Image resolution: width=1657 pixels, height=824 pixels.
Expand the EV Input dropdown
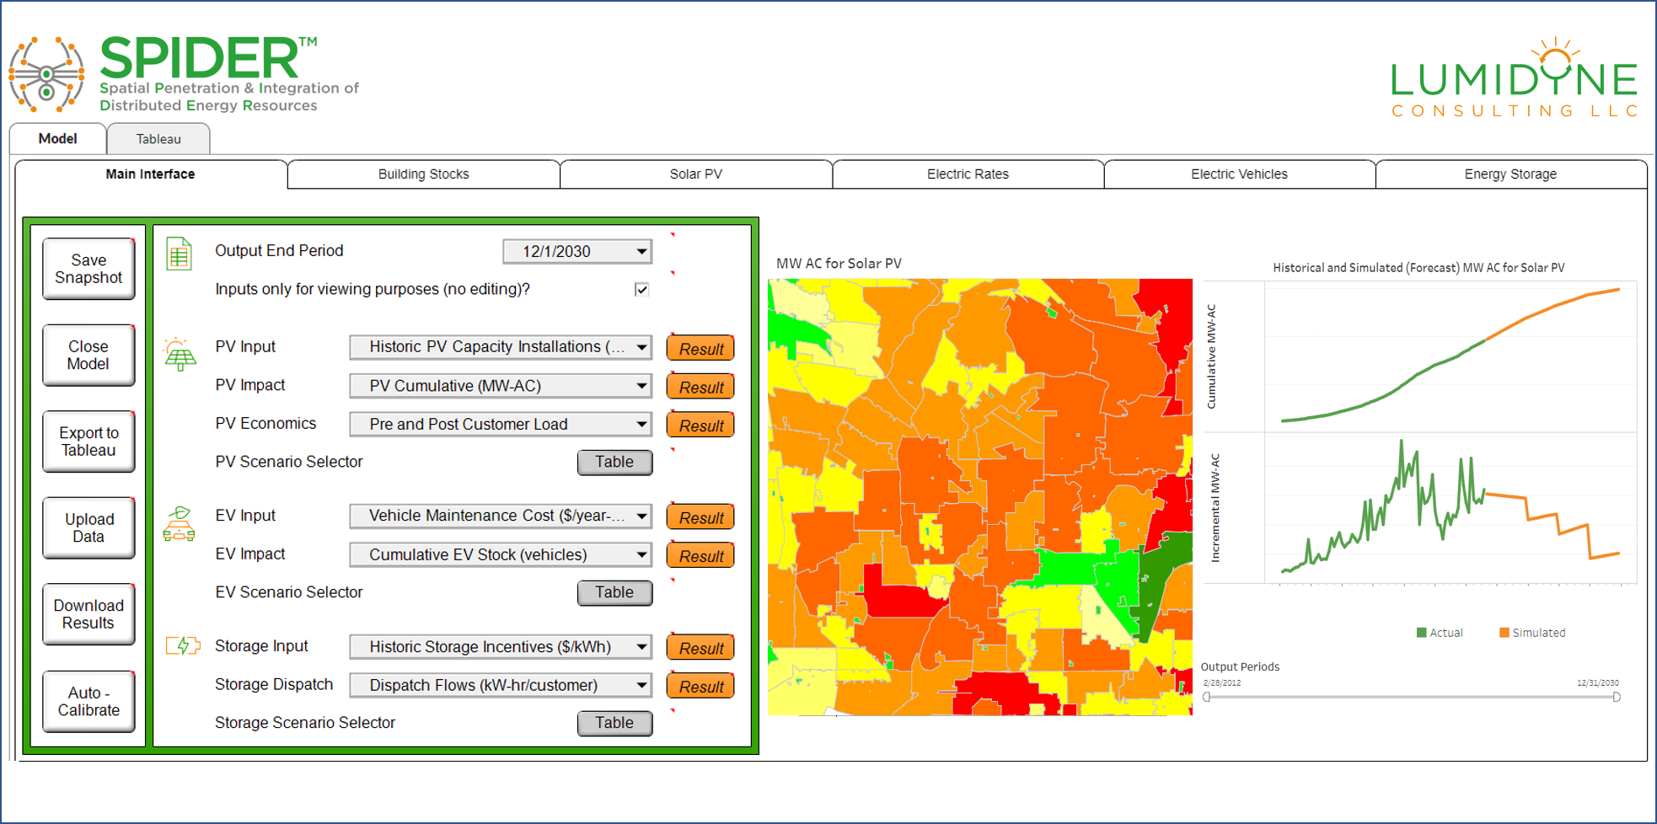point(641,516)
